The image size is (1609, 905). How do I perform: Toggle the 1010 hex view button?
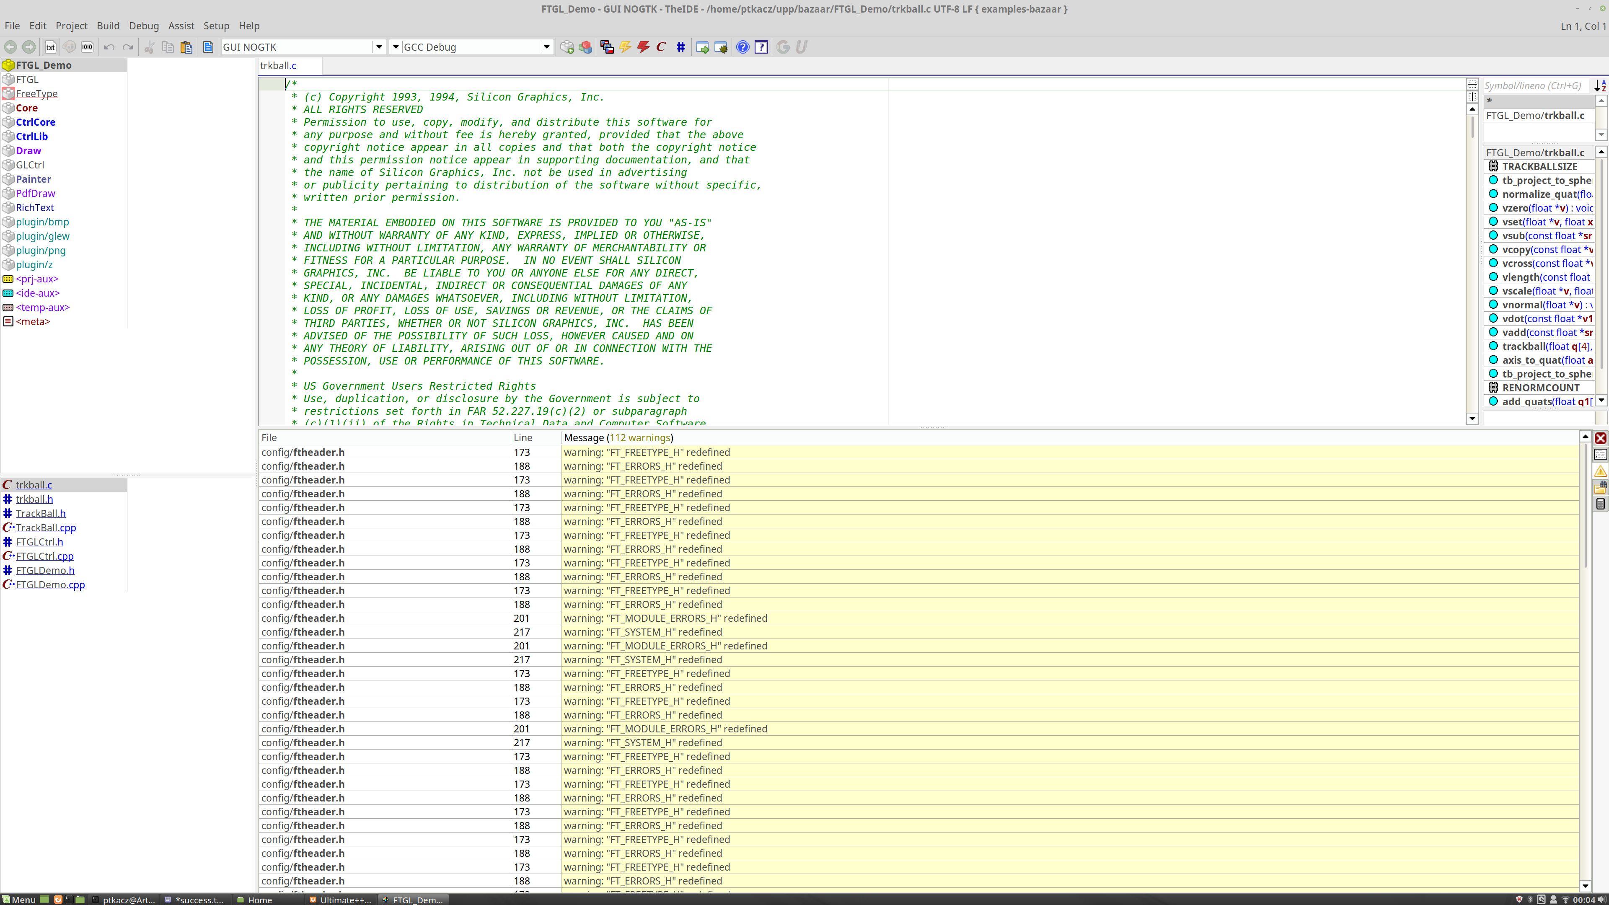click(88, 47)
